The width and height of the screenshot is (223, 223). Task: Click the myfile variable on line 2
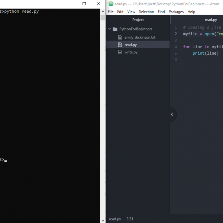click(190, 34)
